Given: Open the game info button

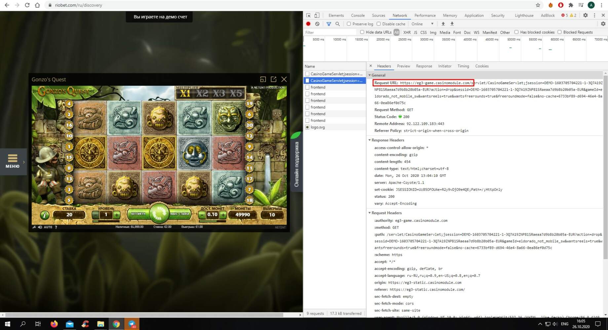Looking at the screenshot, I should 45,215.
